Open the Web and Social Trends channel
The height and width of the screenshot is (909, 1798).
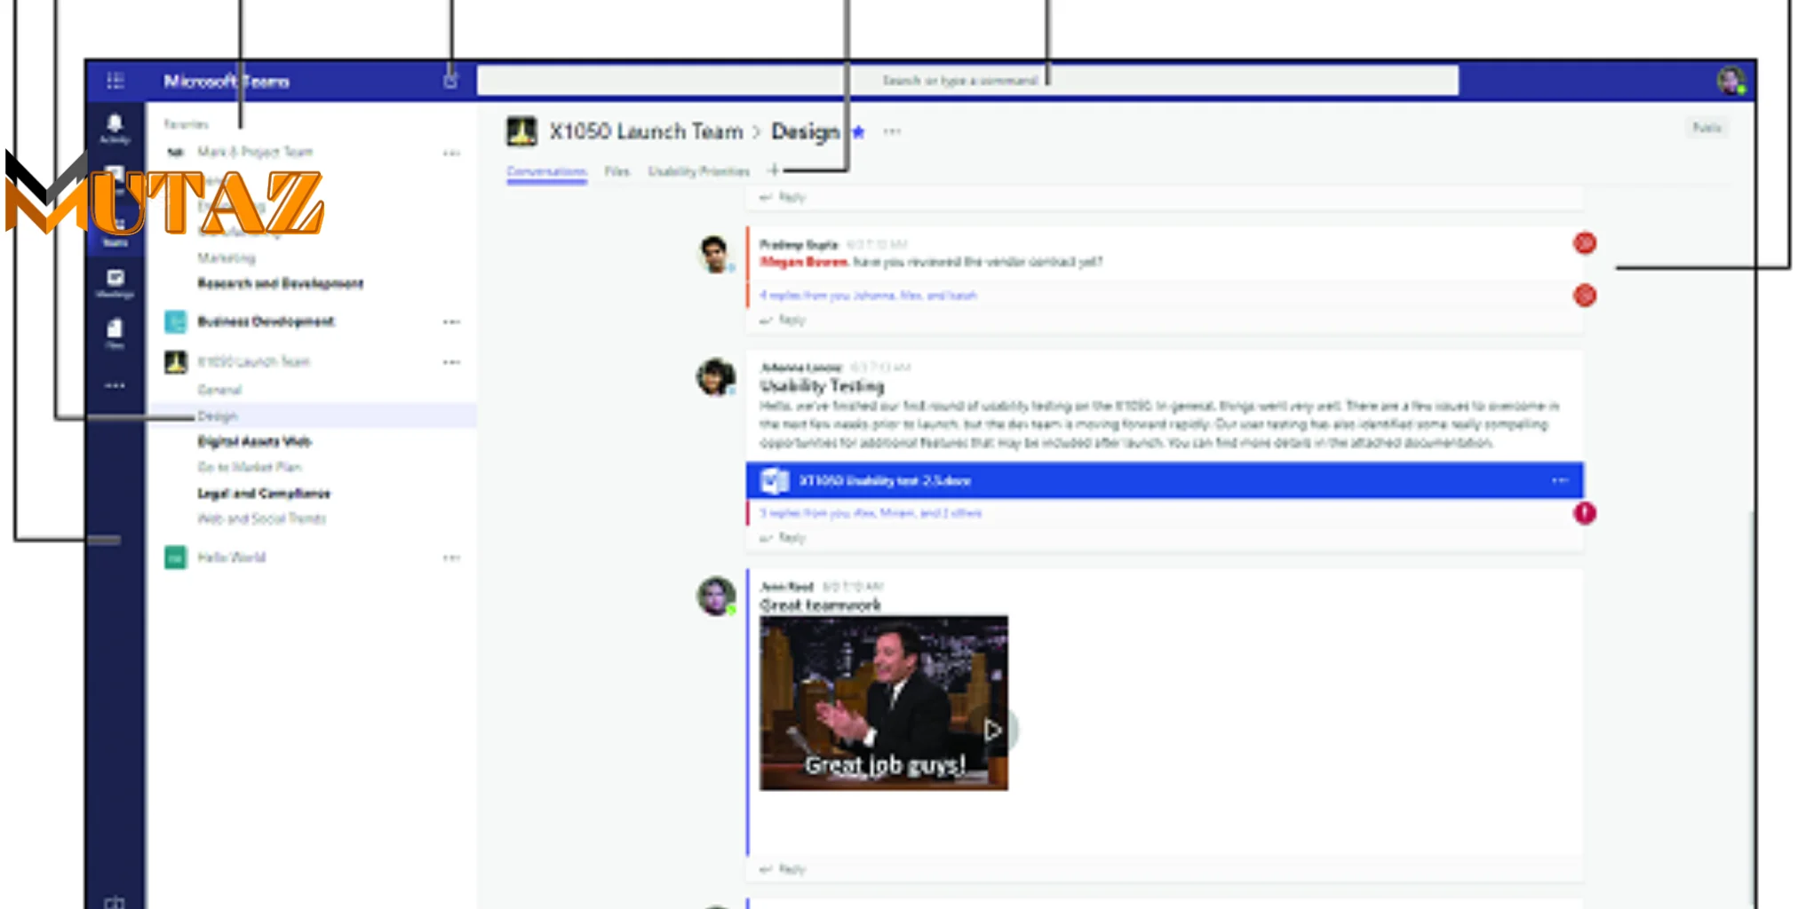tap(261, 518)
